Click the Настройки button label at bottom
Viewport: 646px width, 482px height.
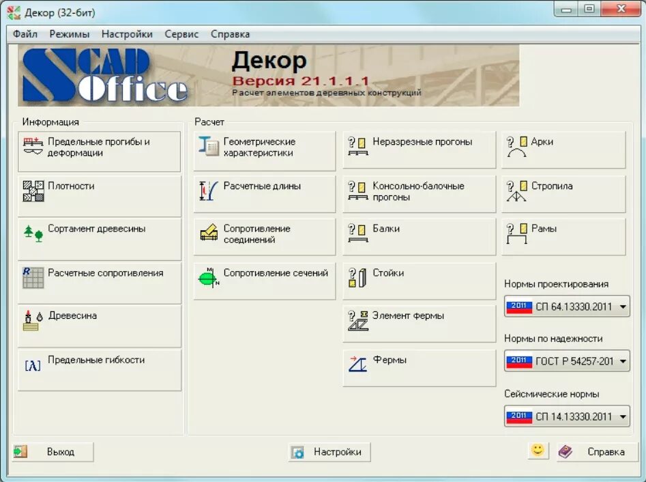pos(338,452)
